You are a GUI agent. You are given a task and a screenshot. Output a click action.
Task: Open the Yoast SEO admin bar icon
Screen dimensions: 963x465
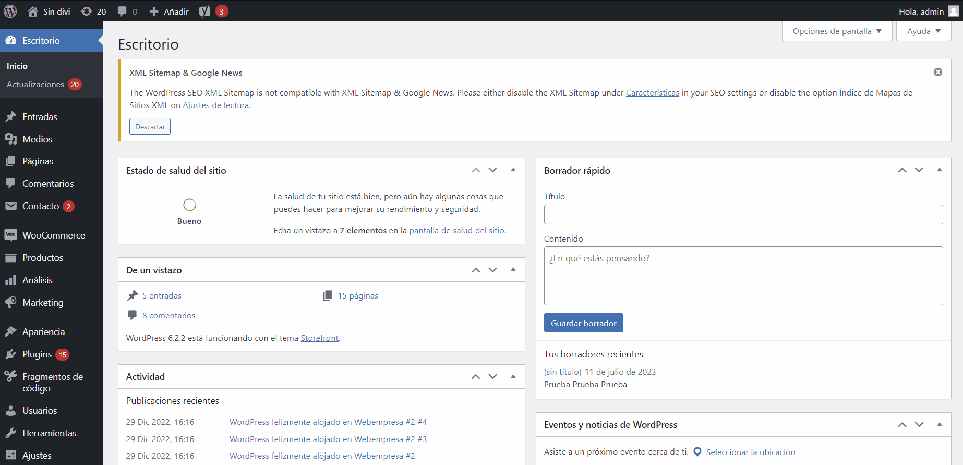(x=205, y=11)
